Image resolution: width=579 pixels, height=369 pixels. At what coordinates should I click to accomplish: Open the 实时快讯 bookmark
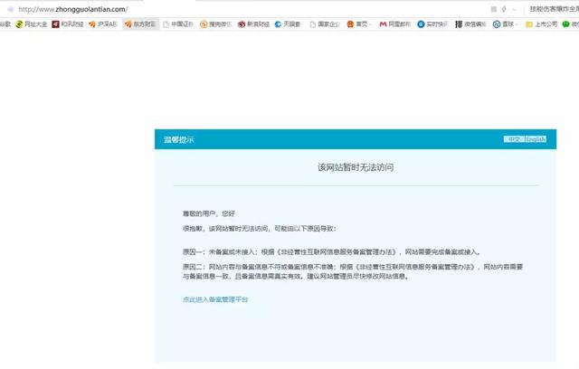coord(432,24)
